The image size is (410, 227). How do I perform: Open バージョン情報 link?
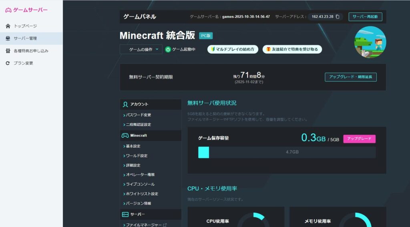click(138, 203)
